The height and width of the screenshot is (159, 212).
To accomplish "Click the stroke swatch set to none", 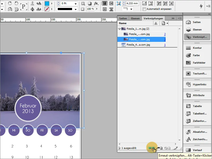I will (x=47, y=9).
